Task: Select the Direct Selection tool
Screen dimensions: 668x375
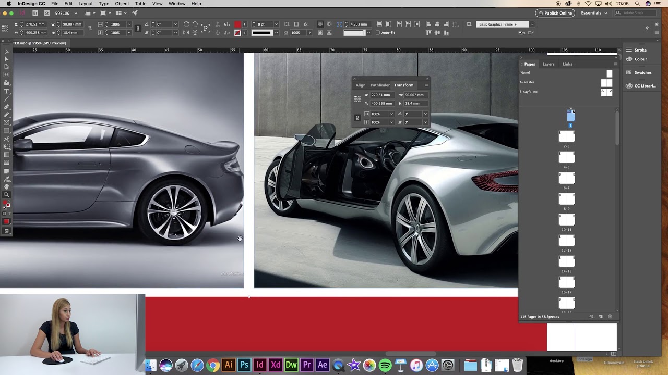Action: click(6, 59)
